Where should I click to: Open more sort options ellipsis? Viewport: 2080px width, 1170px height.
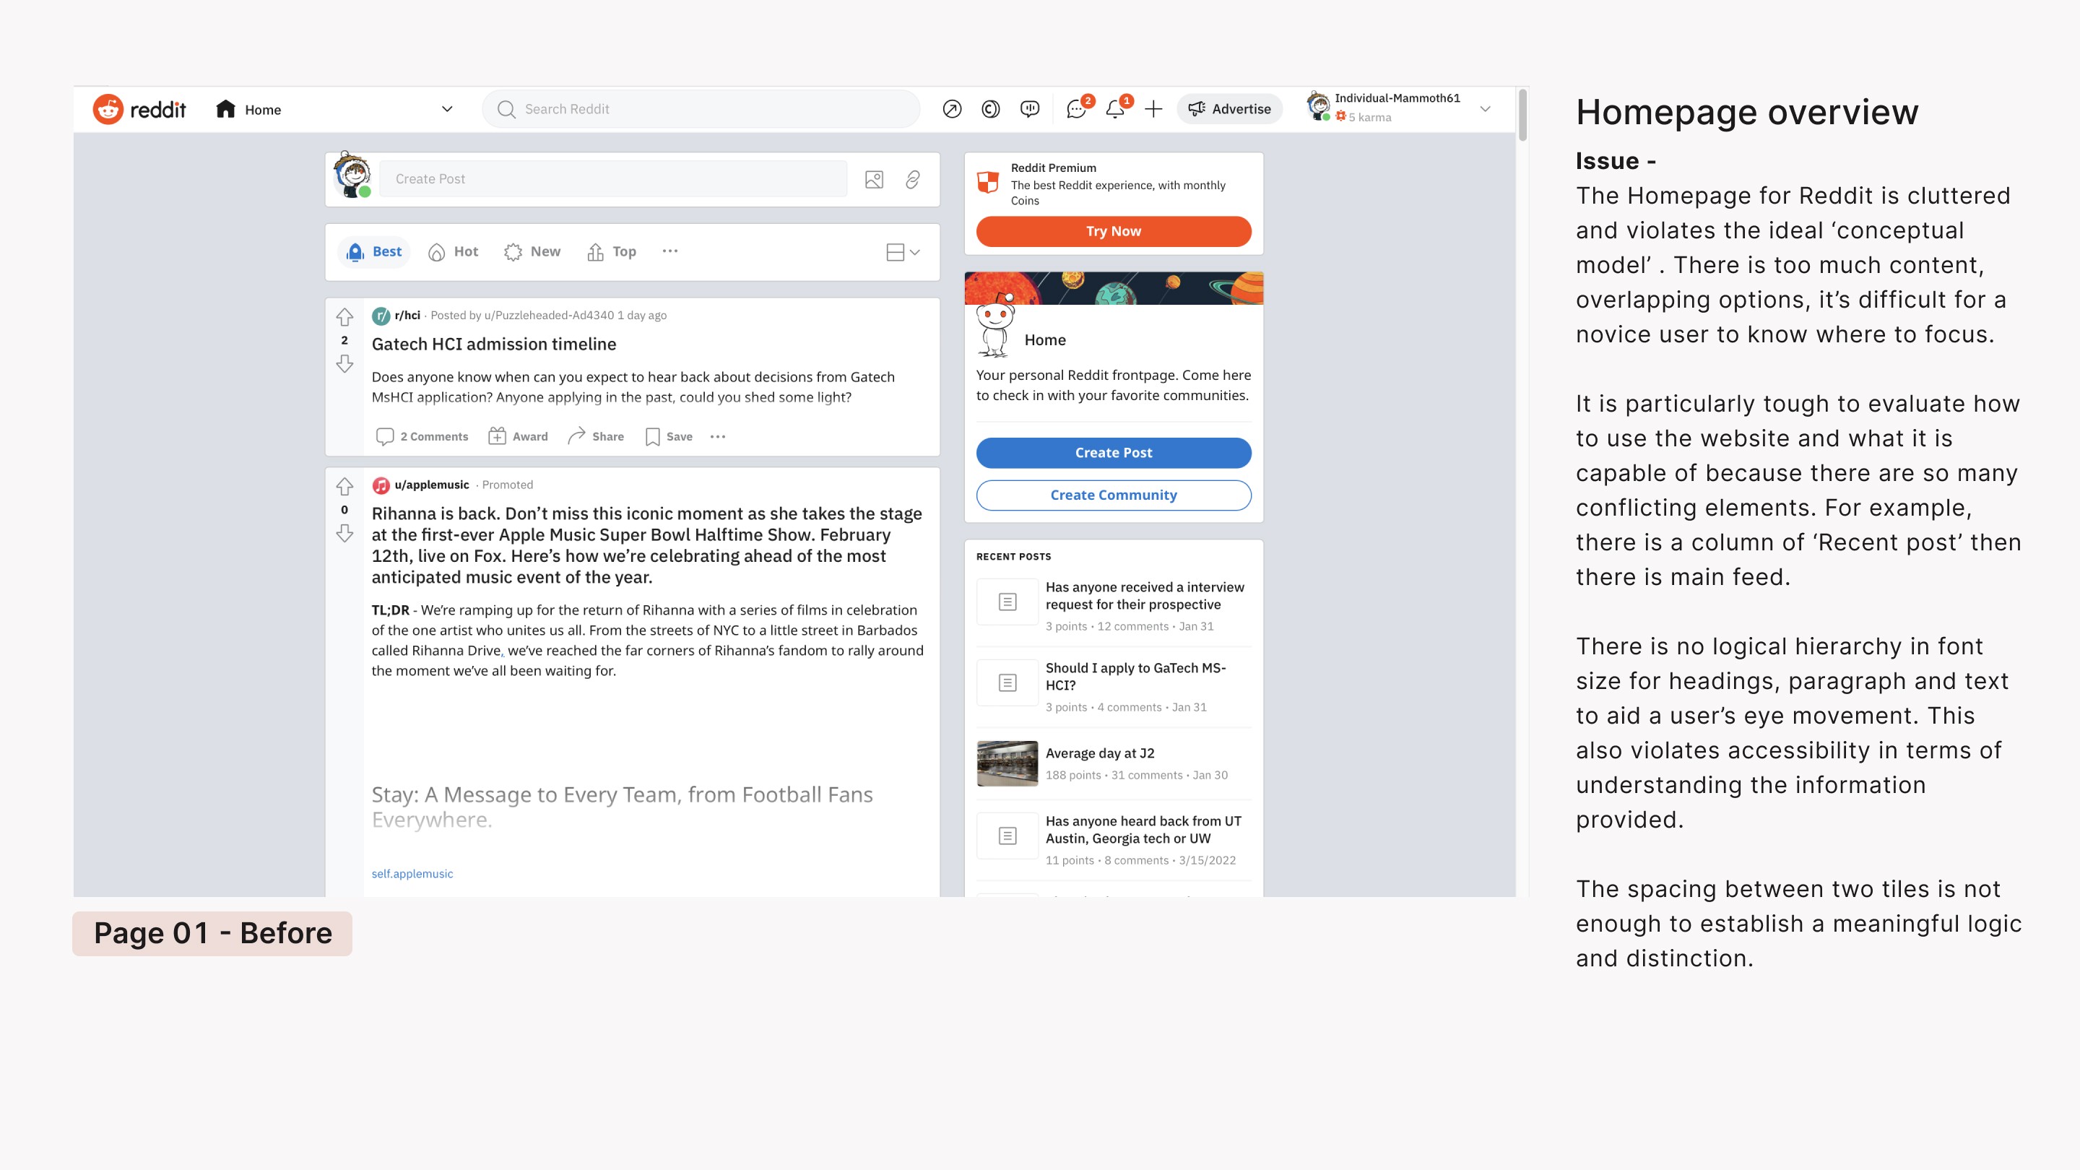pyautogui.click(x=670, y=251)
